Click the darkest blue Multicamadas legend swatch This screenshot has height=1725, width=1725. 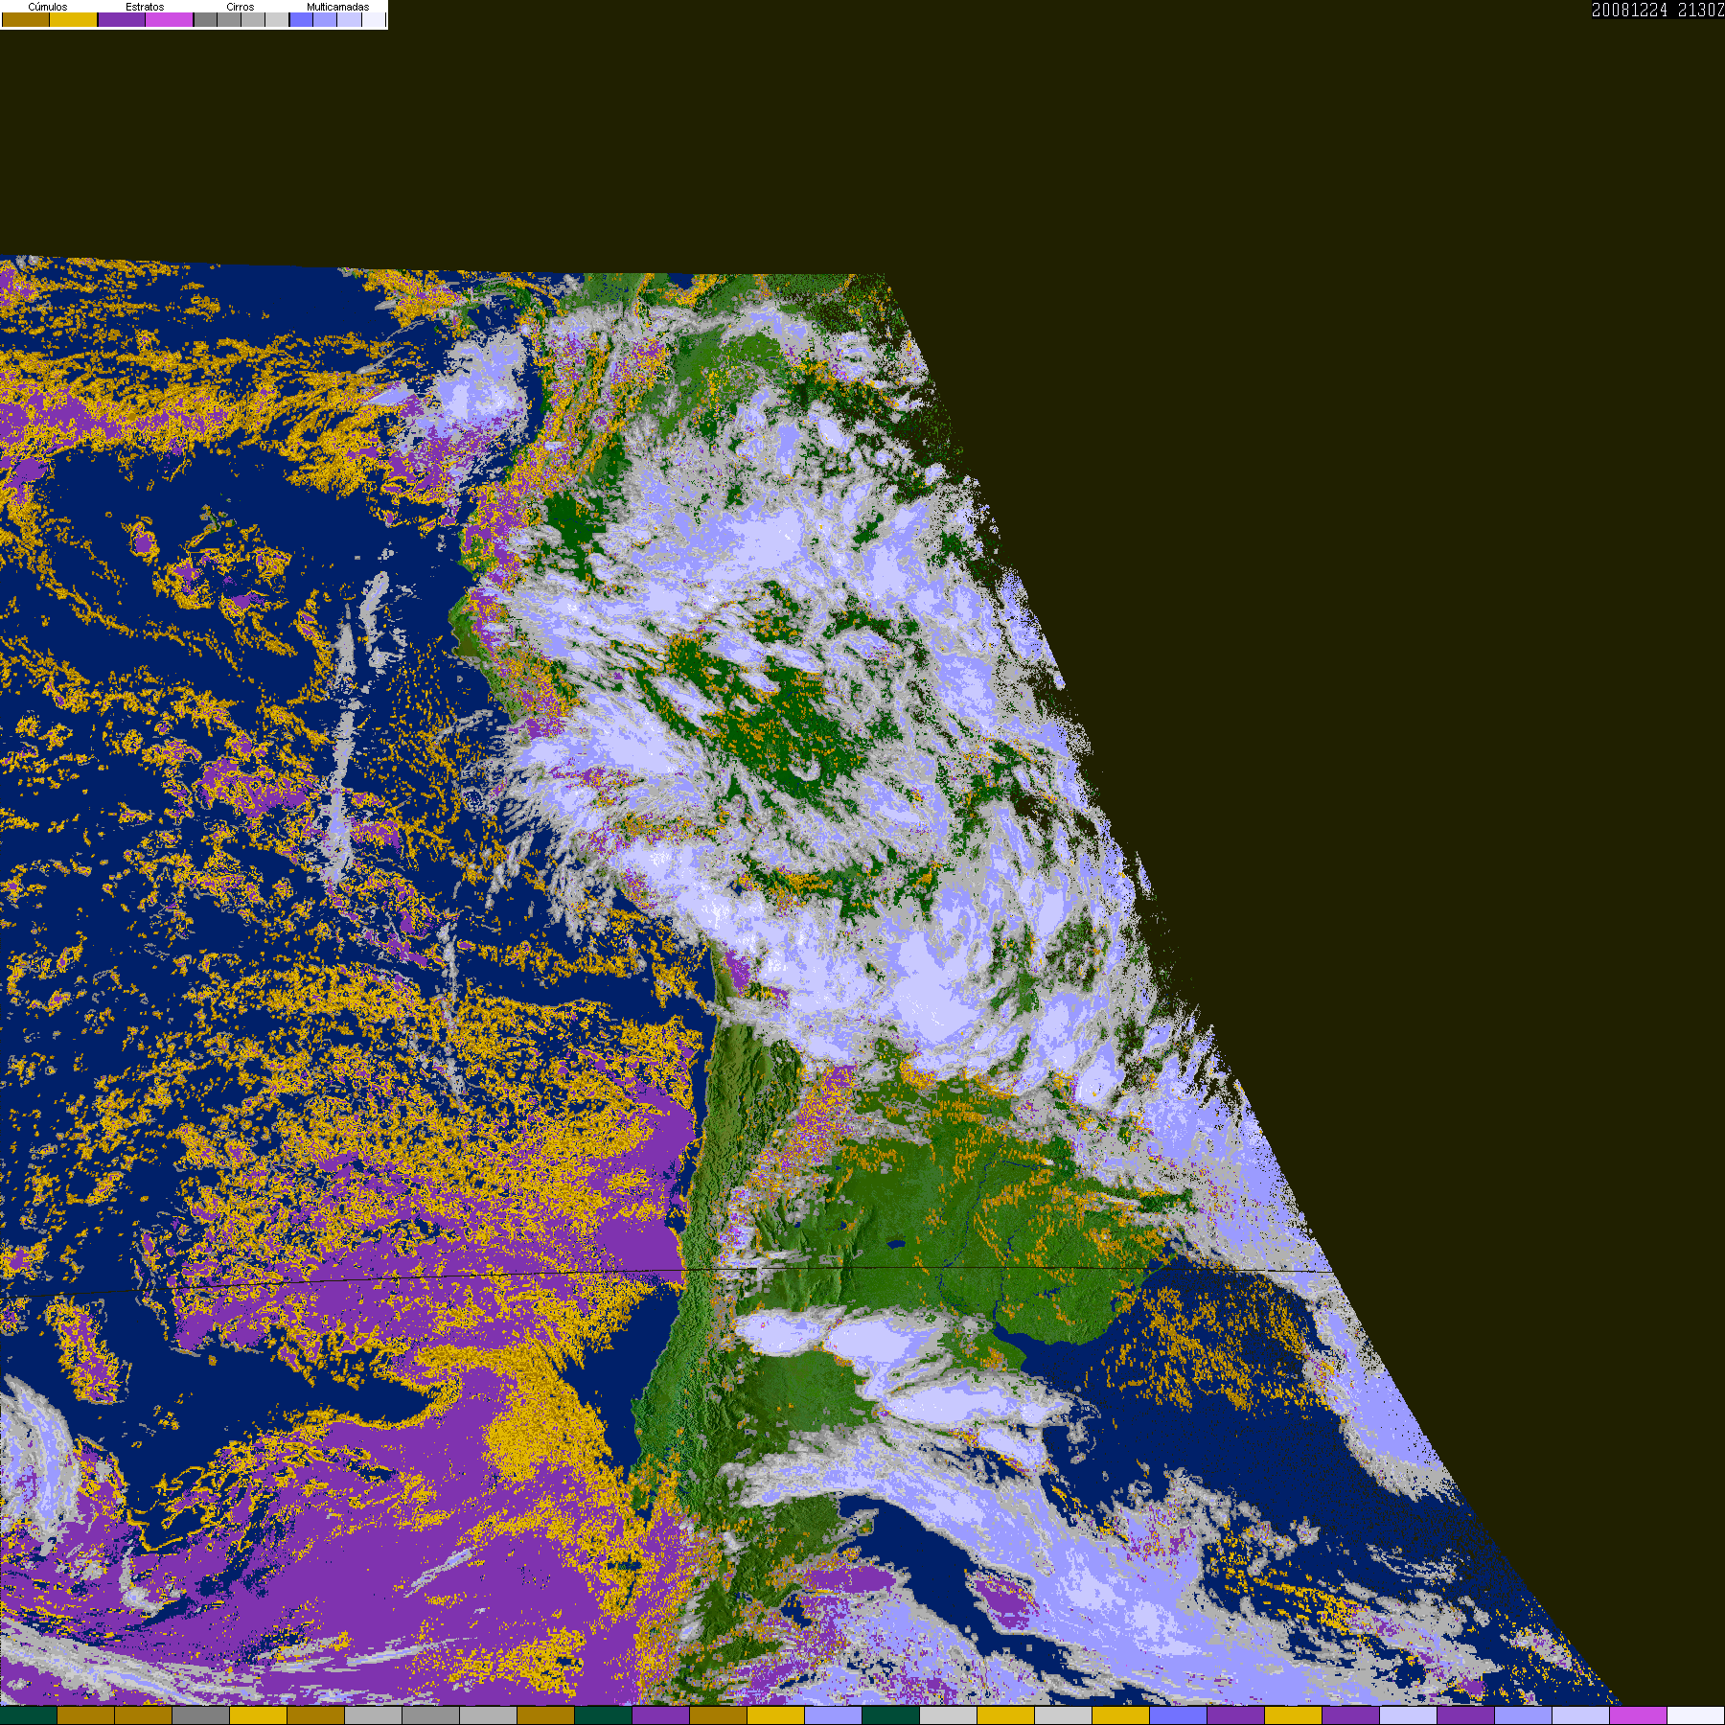tap(302, 20)
